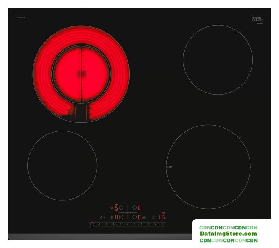
Task: Set power level to 9 on slider
Action: (163, 224)
